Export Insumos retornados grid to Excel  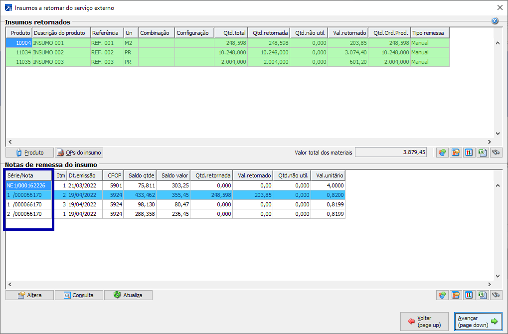point(482,153)
